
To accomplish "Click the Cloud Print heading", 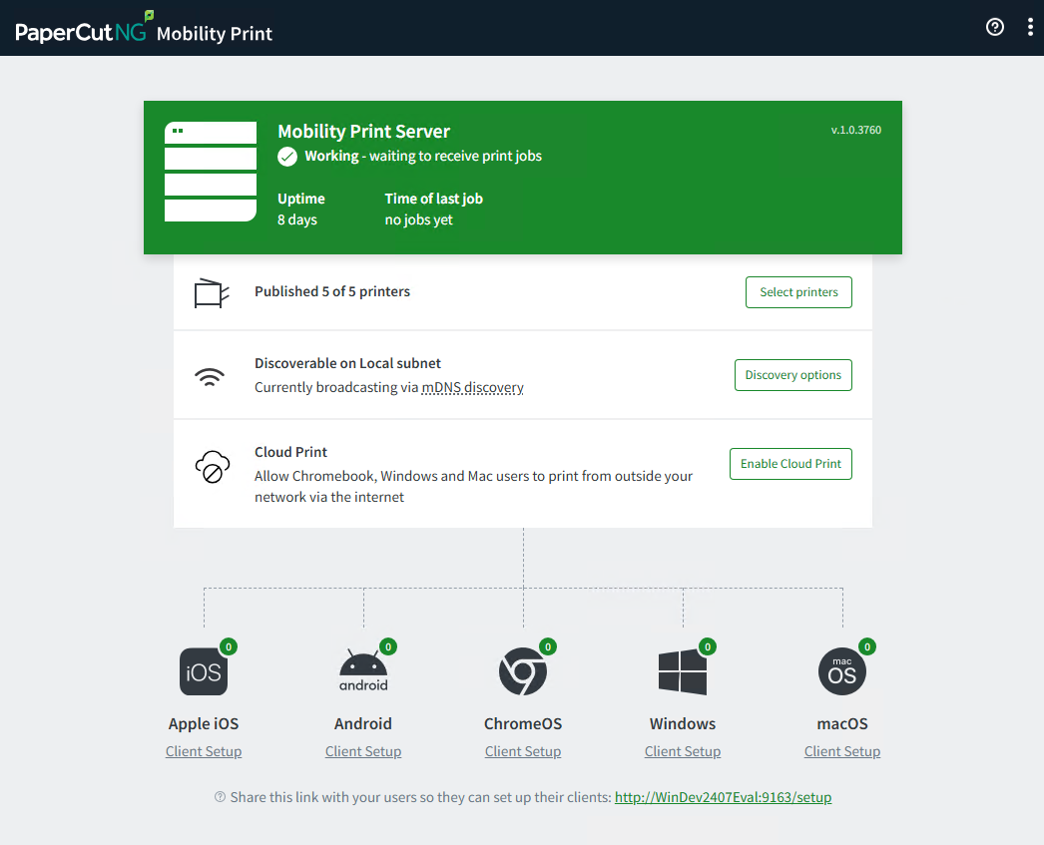I will (x=291, y=452).
